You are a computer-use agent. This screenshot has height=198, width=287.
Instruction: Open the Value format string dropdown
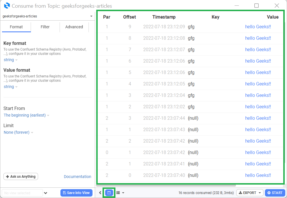click(11, 87)
